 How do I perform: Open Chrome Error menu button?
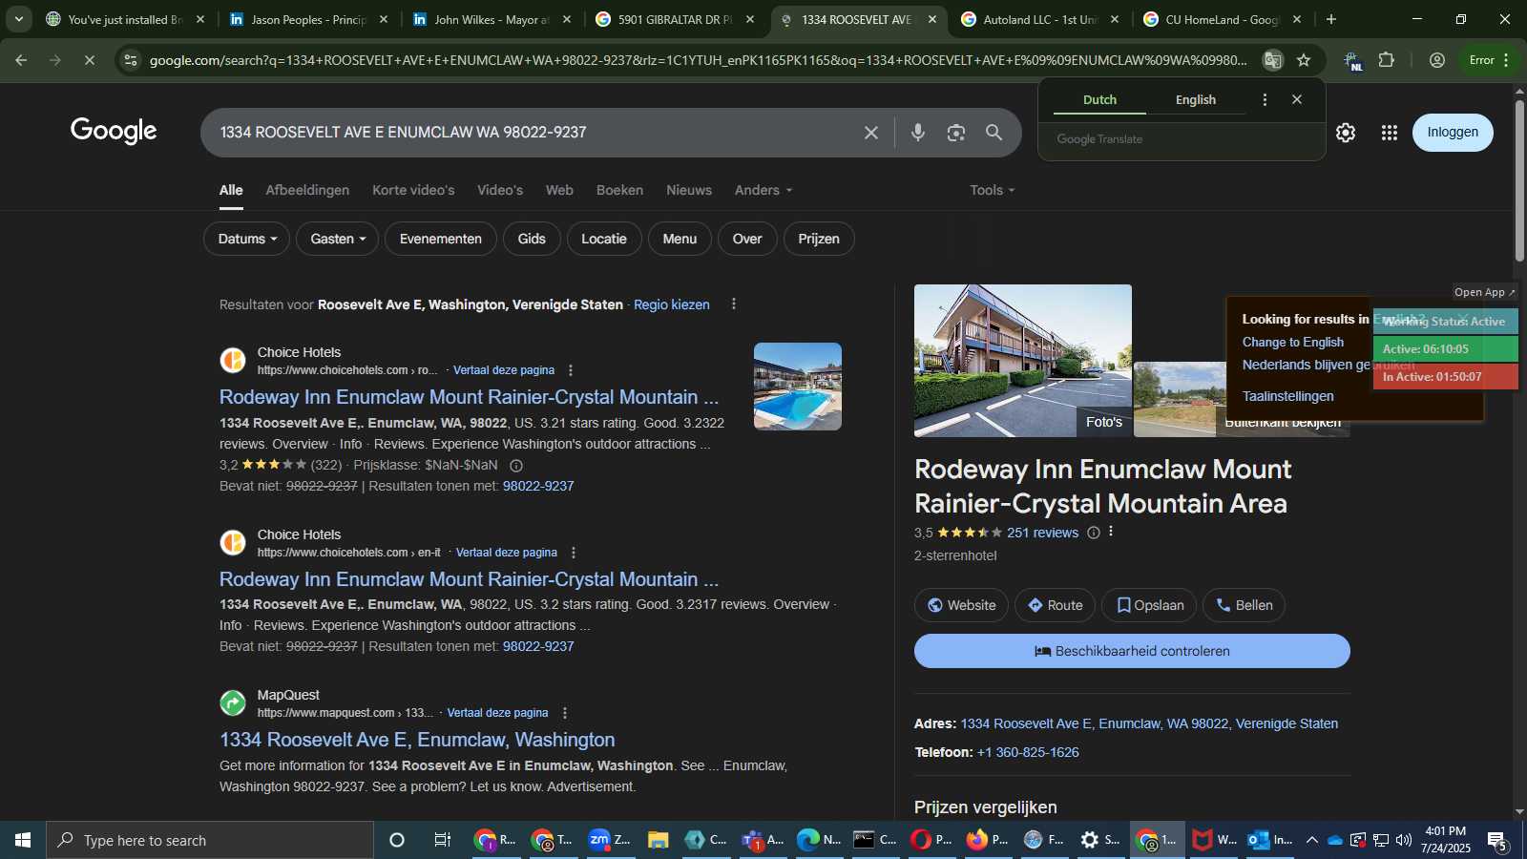1490,60
